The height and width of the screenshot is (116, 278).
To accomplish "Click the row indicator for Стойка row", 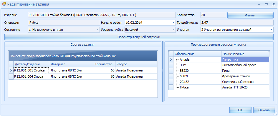I will click(x=11, y=71).
